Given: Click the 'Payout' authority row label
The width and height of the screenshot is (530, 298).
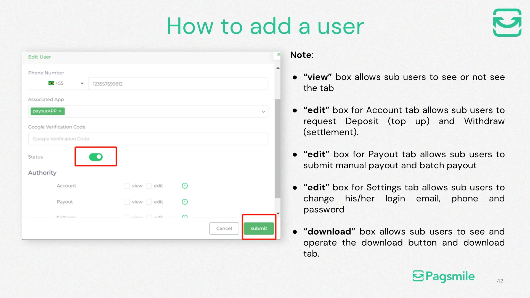Looking at the screenshot, I should pyautogui.click(x=65, y=202).
